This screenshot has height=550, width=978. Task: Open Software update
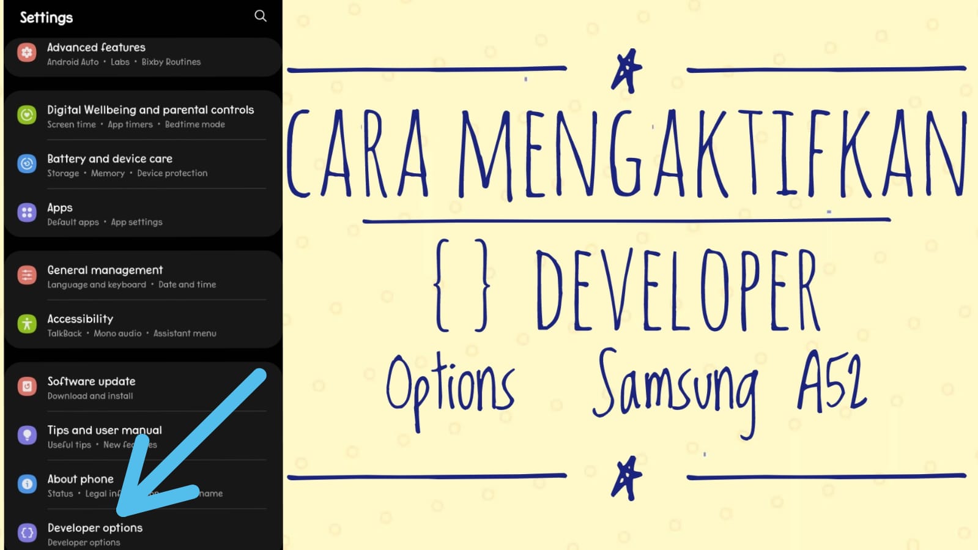pyautogui.click(x=143, y=387)
